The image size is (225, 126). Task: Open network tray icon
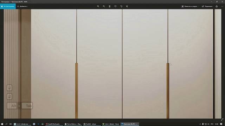coord(205,124)
